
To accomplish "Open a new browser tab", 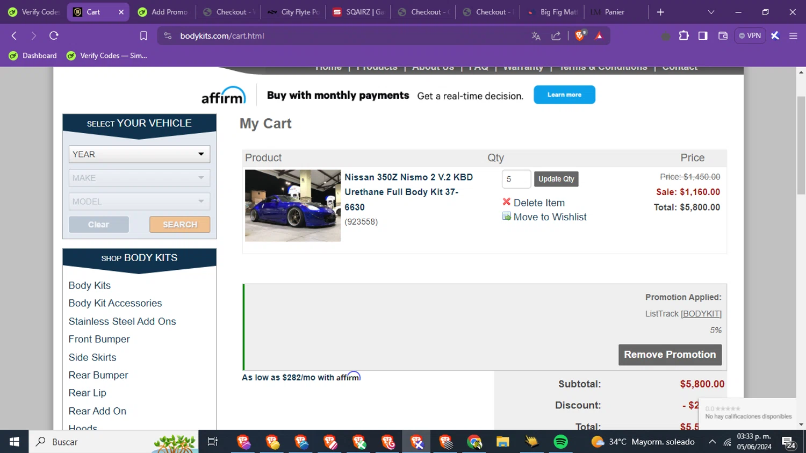I will pyautogui.click(x=660, y=12).
